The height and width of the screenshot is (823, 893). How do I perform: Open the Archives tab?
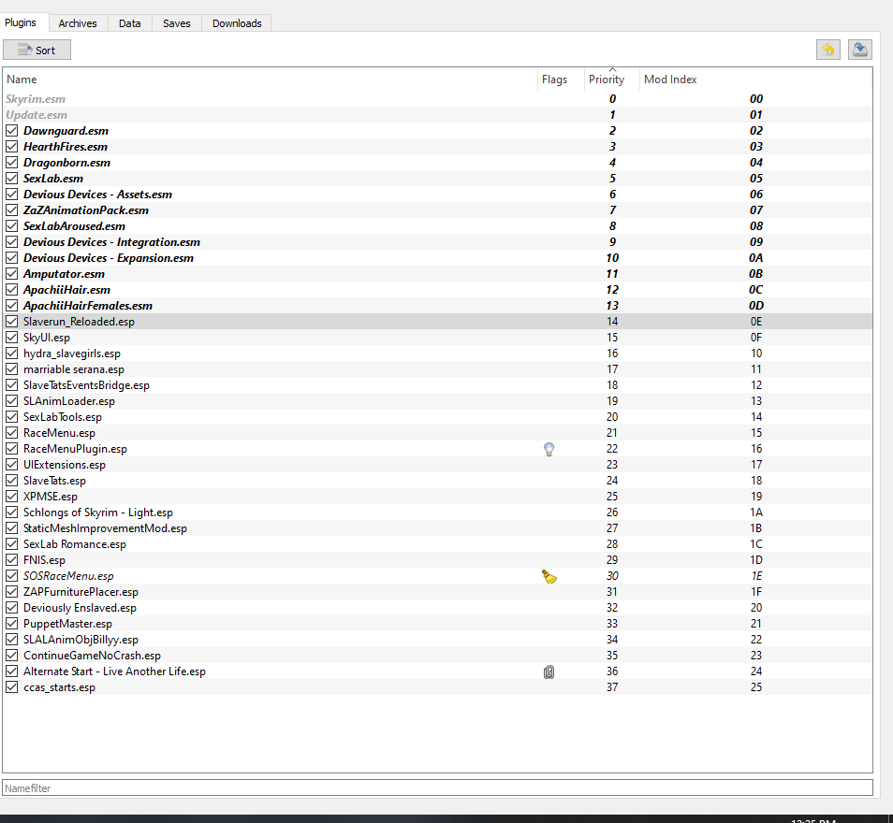click(78, 23)
